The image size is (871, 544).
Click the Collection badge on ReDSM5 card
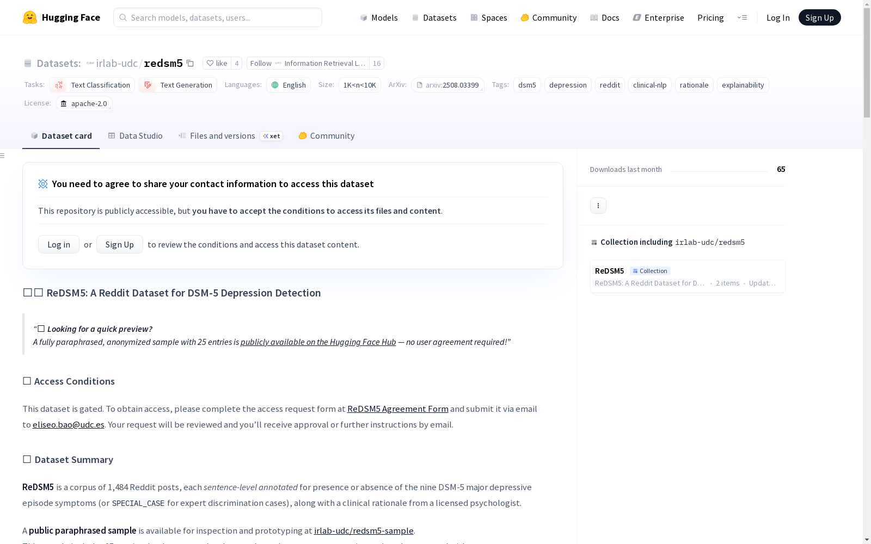click(x=650, y=271)
